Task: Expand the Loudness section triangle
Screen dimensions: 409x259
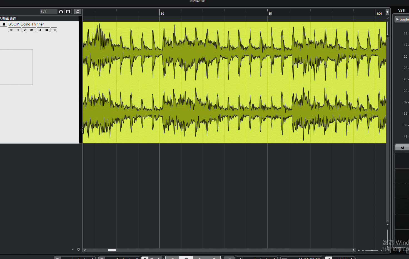Action: click(x=398, y=19)
